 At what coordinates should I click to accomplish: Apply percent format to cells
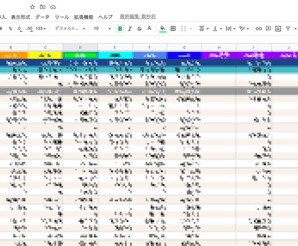10,28
